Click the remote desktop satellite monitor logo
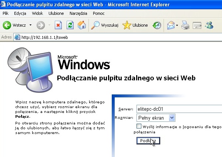 [30, 70]
